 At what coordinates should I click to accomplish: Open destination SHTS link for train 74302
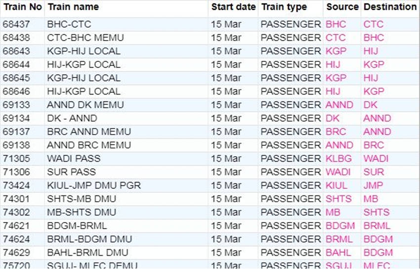pos(377,212)
